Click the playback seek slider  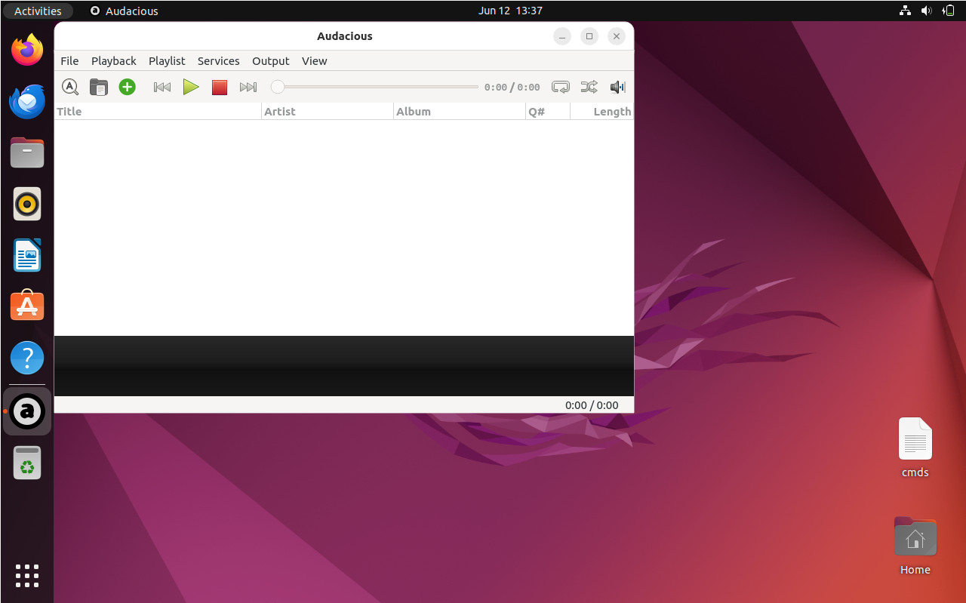click(x=374, y=87)
